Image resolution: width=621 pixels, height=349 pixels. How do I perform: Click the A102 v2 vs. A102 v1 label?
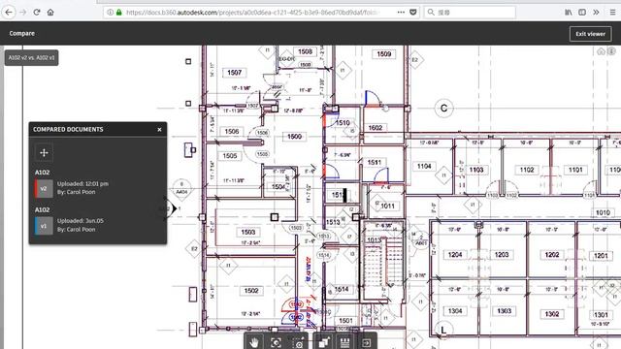pyautogui.click(x=32, y=58)
